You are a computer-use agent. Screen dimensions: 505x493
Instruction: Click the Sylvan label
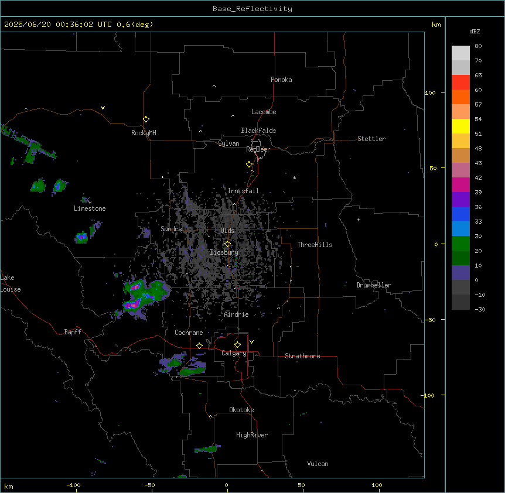click(x=228, y=143)
